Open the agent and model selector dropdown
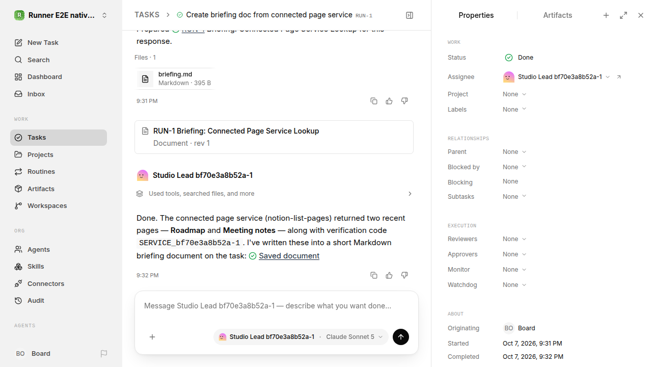The height and width of the screenshot is (367, 652). click(301, 337)
